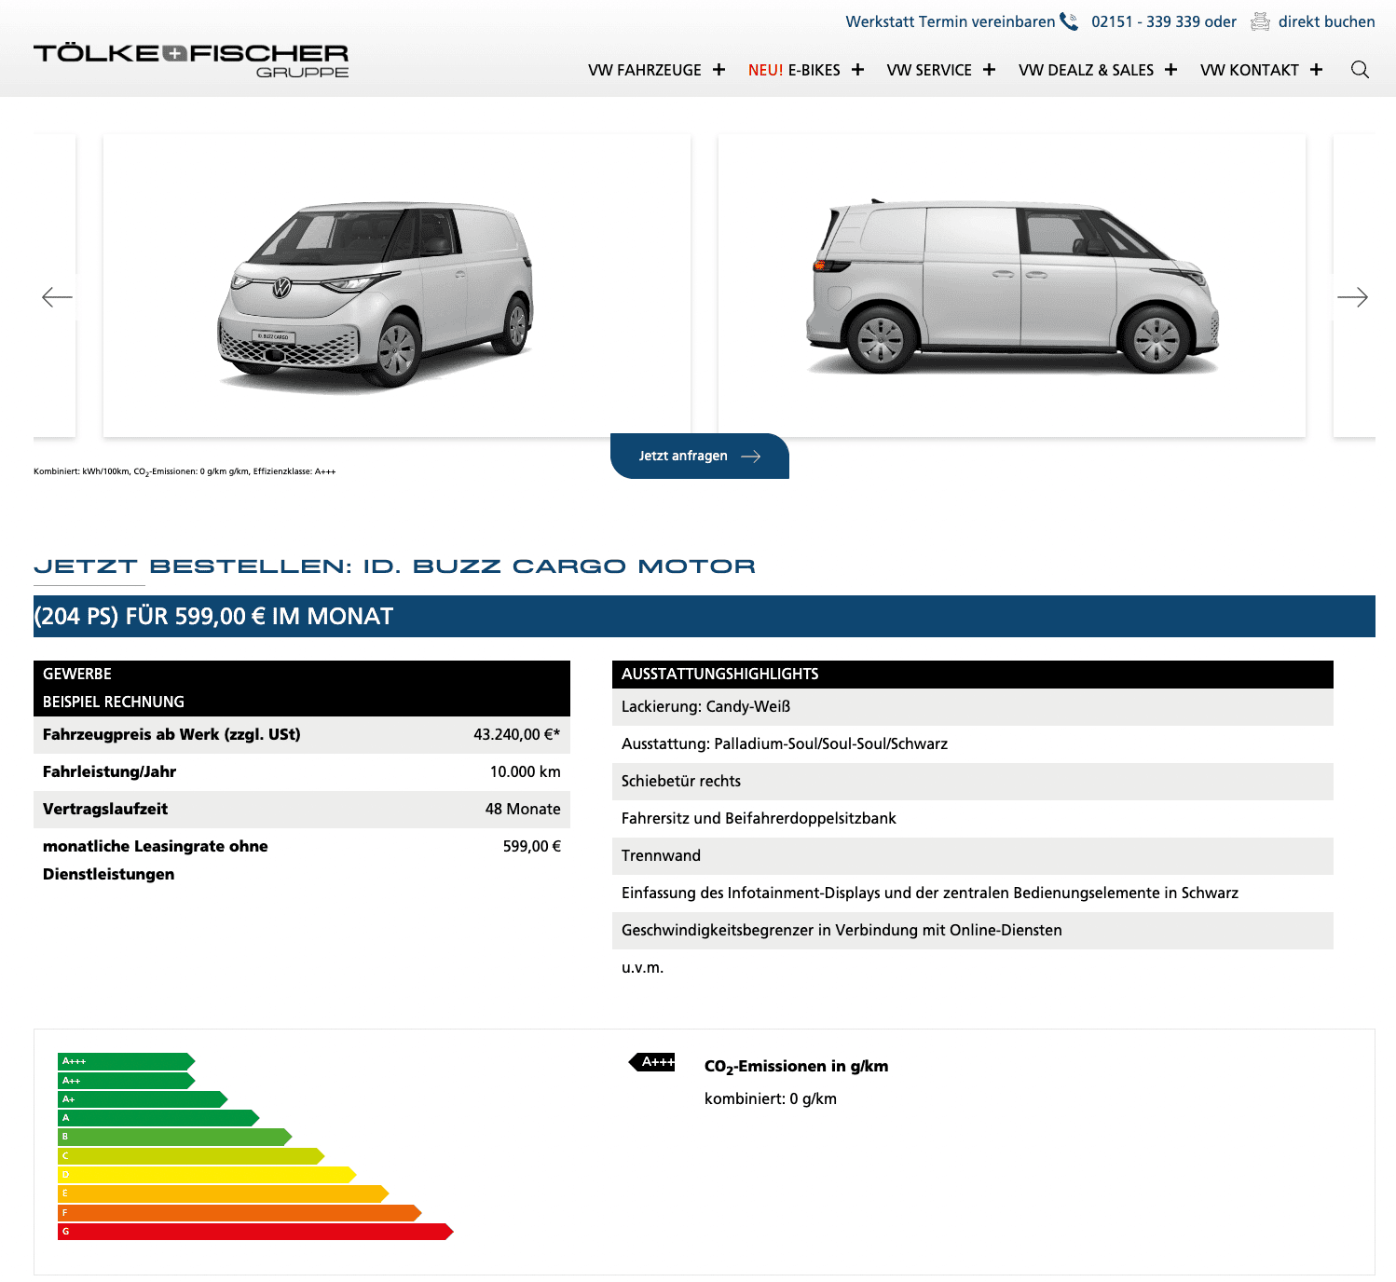Screen dimensions: 1396x1282
Task: Click the yellow D efficiency bar
Action: [207, 1175]
